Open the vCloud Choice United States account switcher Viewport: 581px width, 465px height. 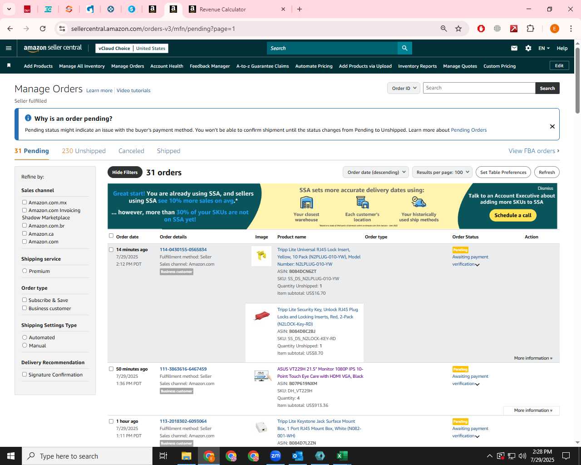click(x=132, y=48)
